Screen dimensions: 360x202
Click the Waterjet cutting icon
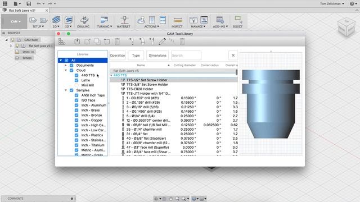[124, 20]
